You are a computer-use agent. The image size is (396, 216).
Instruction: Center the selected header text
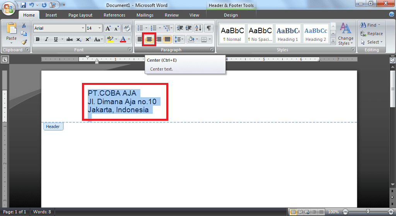pos(149,39)
